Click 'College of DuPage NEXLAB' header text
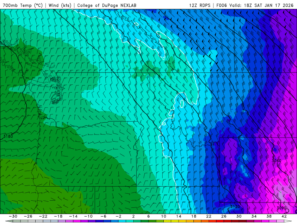The height and width of the screenshot is (223, 297). [x=107, y=5]
